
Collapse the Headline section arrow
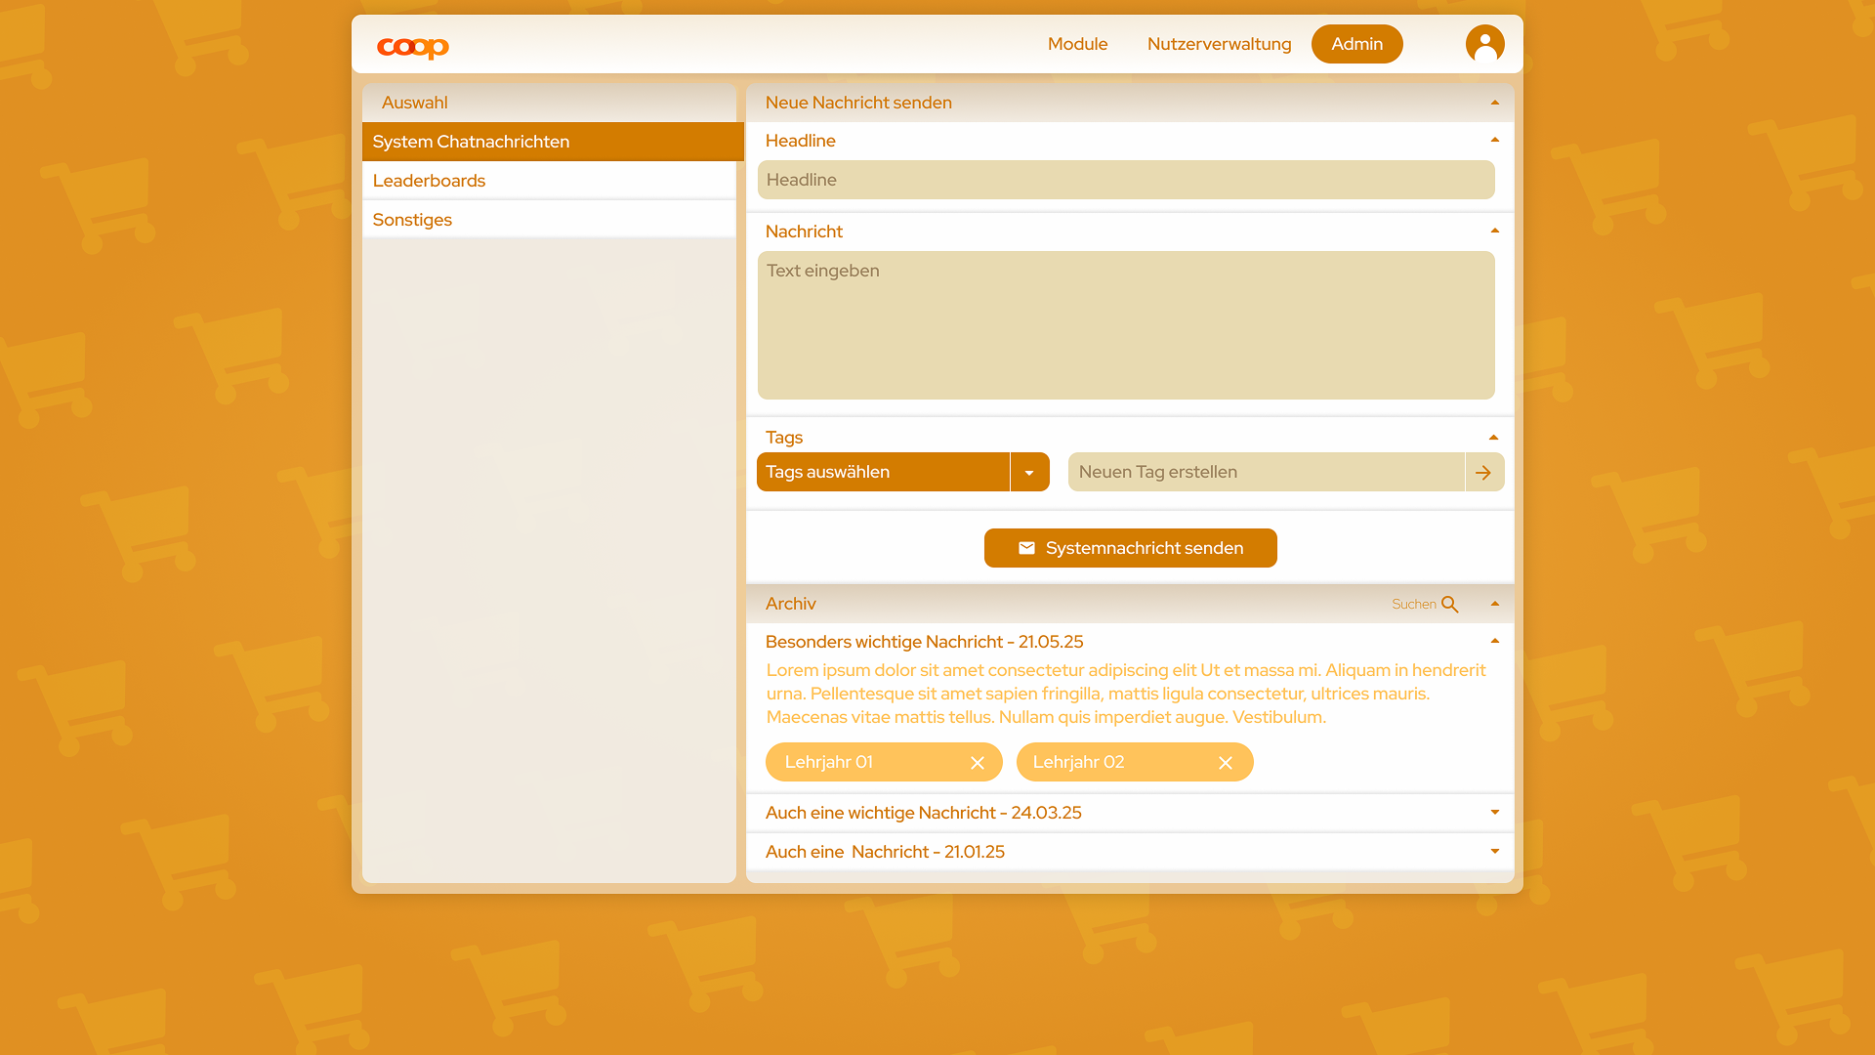point(1494,141)
